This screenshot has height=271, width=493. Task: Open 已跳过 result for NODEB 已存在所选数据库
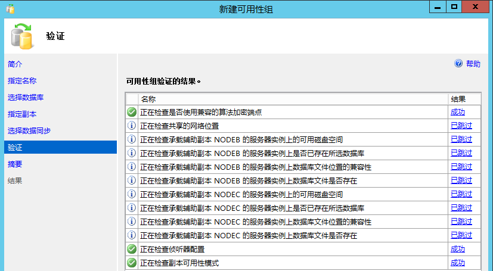pos(461,153)
